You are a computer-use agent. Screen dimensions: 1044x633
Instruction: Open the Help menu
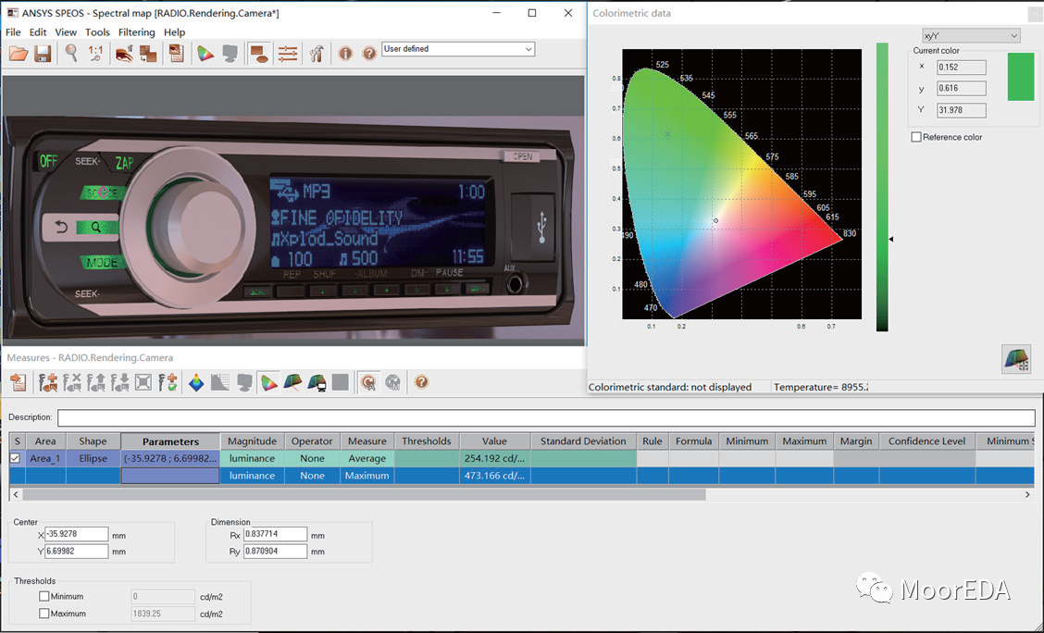[x=174, y=32]
